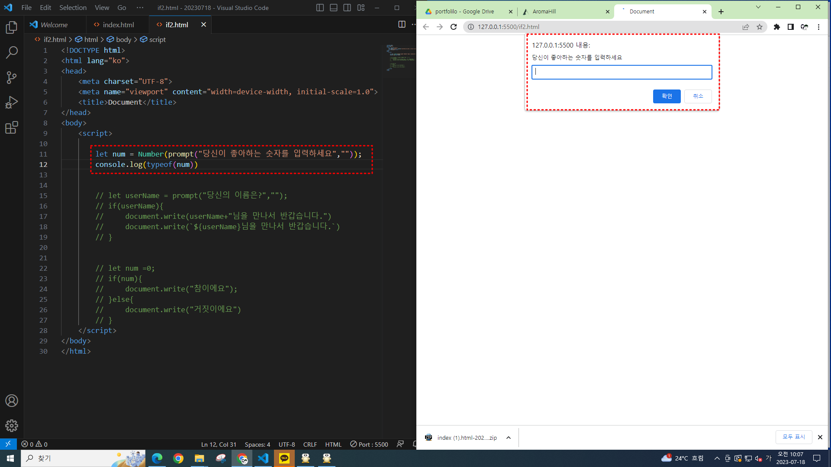Switch to the index.html editor tab

point(118,25)
